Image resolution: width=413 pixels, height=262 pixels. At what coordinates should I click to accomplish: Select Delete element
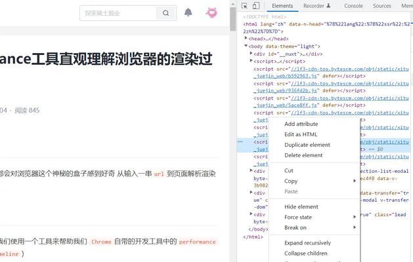(315, 155)
